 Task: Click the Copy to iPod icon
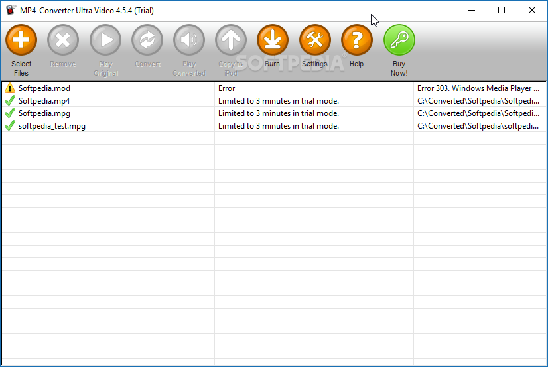point(231,40)
